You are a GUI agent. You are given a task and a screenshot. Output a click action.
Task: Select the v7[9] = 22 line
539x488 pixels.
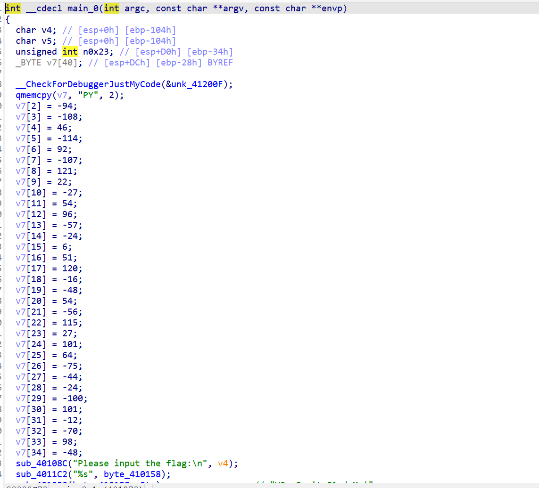tap(44, 182)
